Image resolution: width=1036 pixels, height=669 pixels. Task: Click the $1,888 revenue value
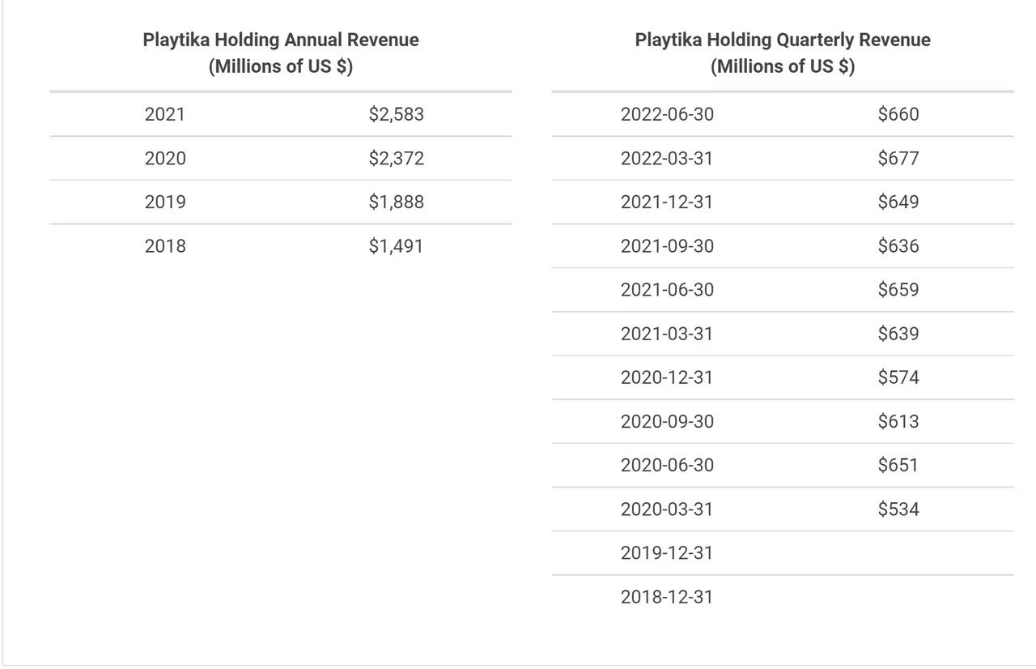[x=397, y=202]
